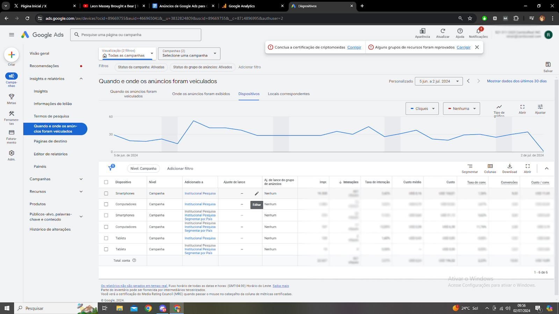Switch to the Google Analytics browser tab

coord(253,6)
